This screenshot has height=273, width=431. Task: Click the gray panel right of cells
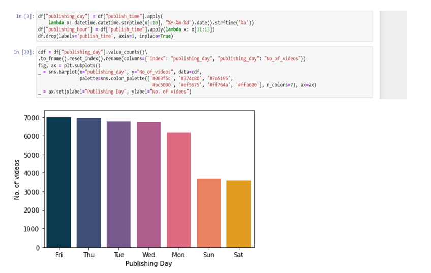tap(393, 55)
